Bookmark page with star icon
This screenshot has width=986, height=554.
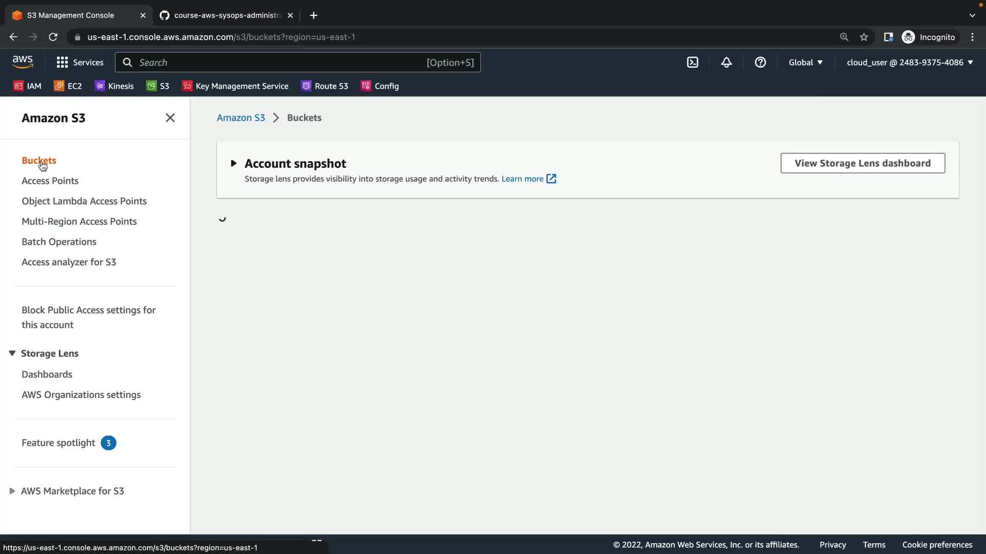coord(864,37)
